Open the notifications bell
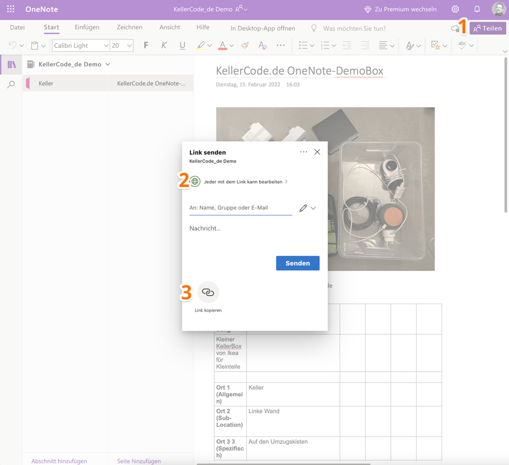Screen dimensions: 509x465 point(477,9)
